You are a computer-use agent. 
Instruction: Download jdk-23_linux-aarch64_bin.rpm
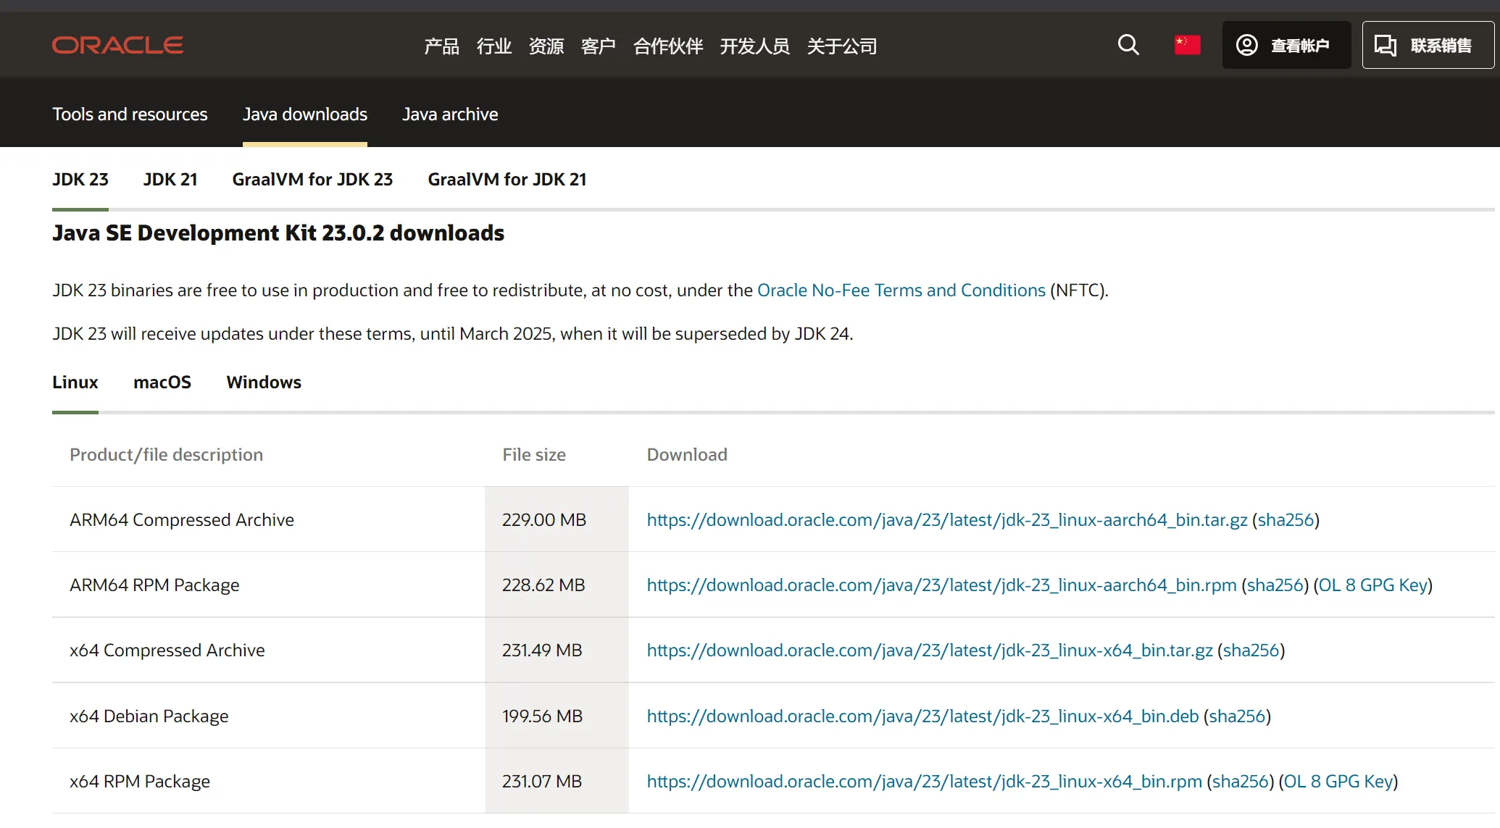(941, 585)
